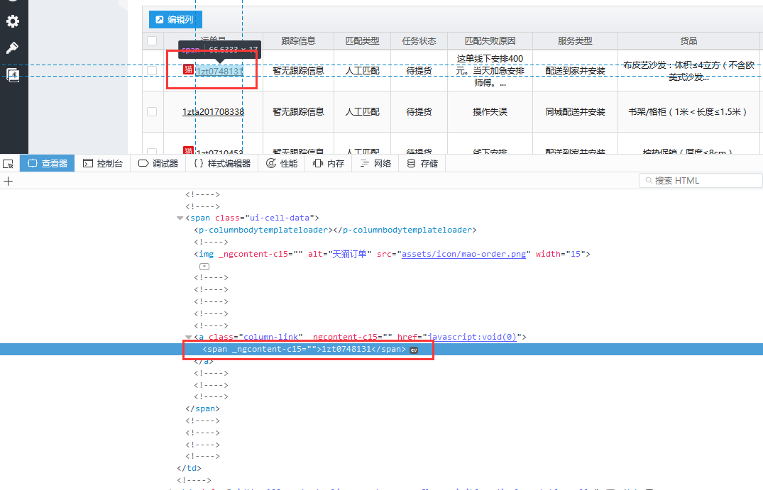Click the 服务类型 column header

pos(575,41)
